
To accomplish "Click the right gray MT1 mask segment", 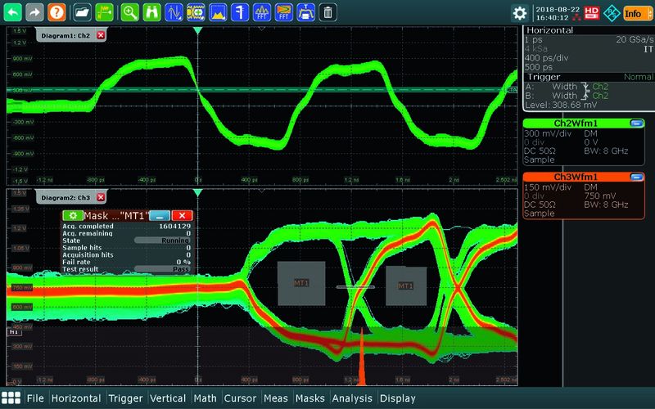I will (x=406, y=285).
